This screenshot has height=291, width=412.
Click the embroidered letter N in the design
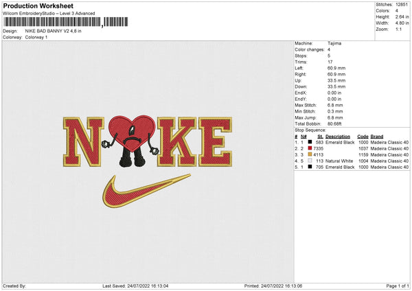click(84, 142)
